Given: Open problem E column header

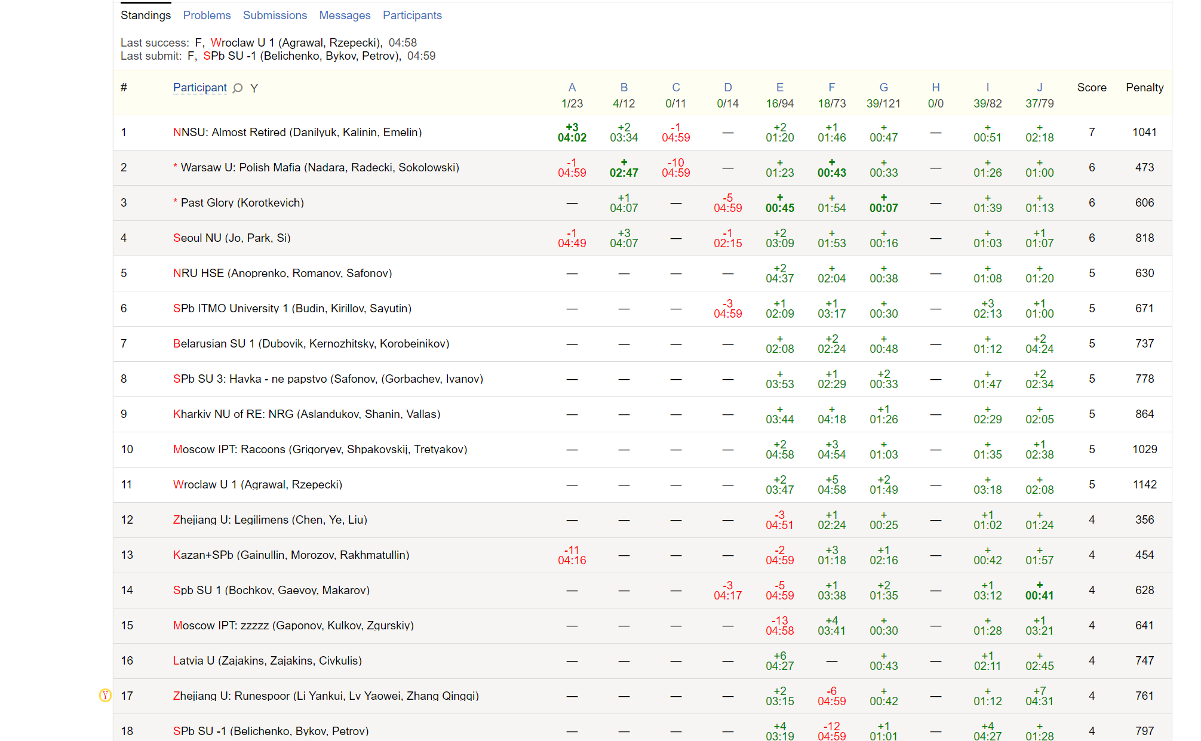Looking at the screenshot, I should pos(779,88).
